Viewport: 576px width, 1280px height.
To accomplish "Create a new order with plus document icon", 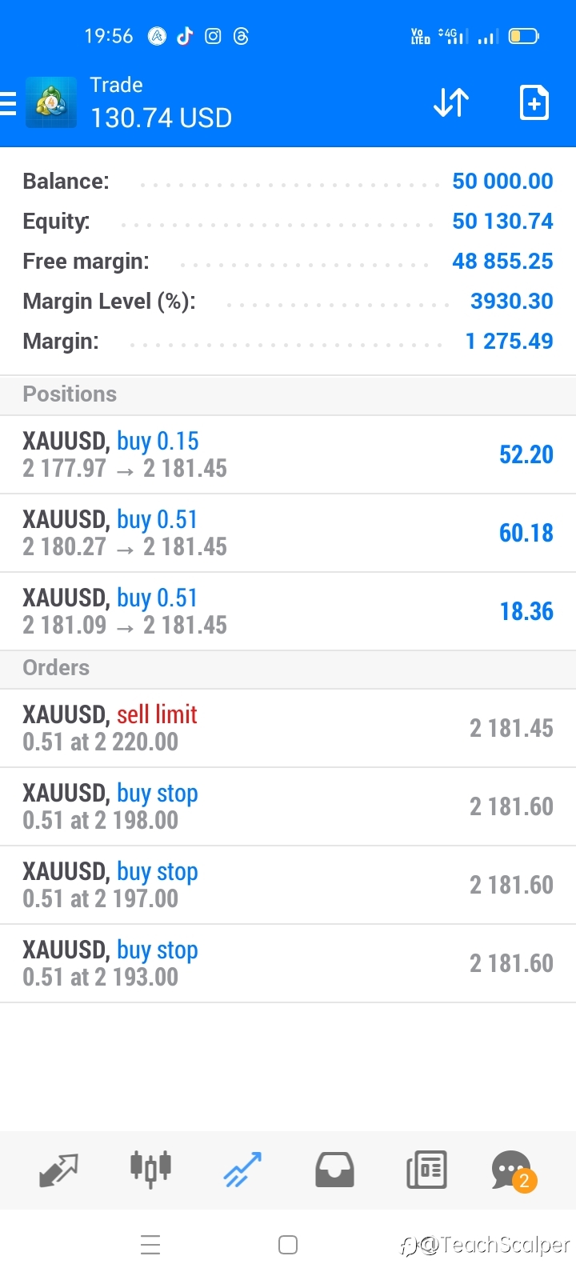I will 534,102.
